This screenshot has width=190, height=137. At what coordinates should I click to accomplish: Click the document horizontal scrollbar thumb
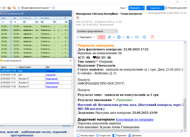pyautogui.click(x=109, y=131)
